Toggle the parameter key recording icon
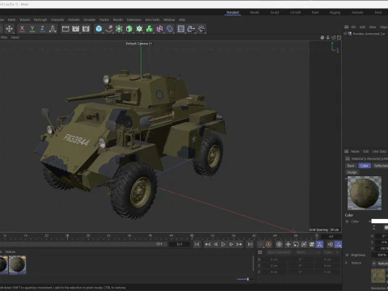388x291 pixels. click(312, 244)
